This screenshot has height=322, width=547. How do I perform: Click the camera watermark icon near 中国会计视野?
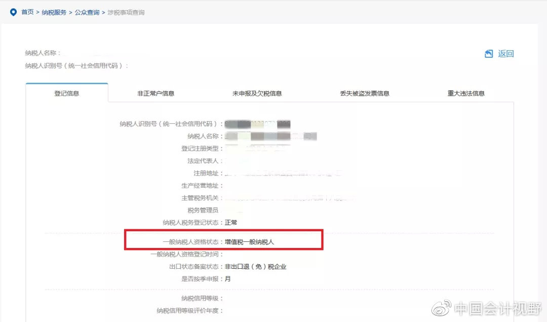[442, 308]
